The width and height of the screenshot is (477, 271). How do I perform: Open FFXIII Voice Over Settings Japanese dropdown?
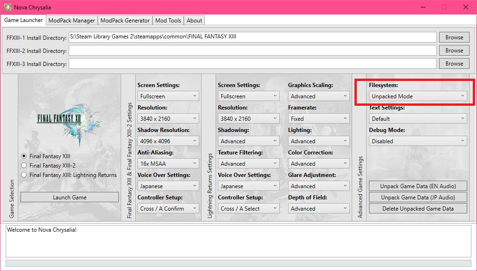point(168,186)
